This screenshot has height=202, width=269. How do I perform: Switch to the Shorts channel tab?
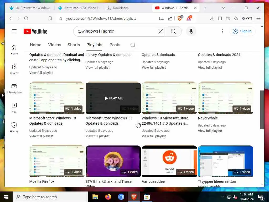coord(74,45)
